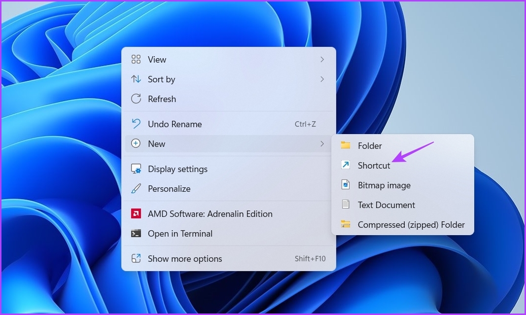Screen dimensions: 526x315
Task: Click the Ctrl+Z shortcut label
Action: pos(305,124)
